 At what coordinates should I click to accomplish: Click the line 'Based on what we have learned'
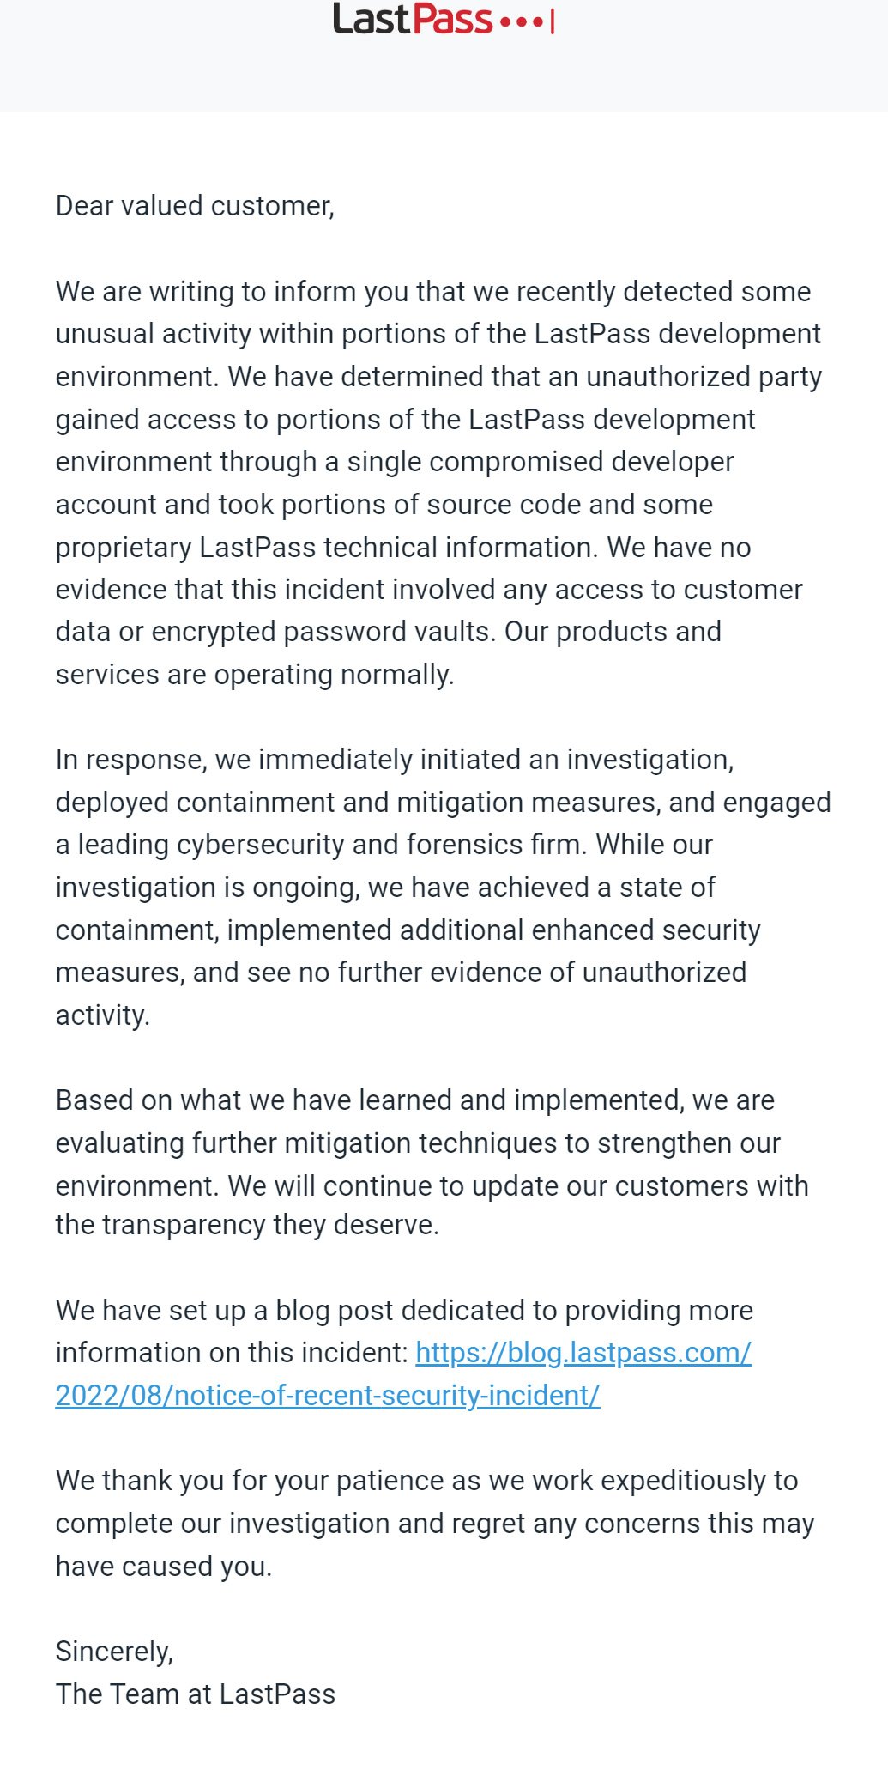coord(415,1100)
